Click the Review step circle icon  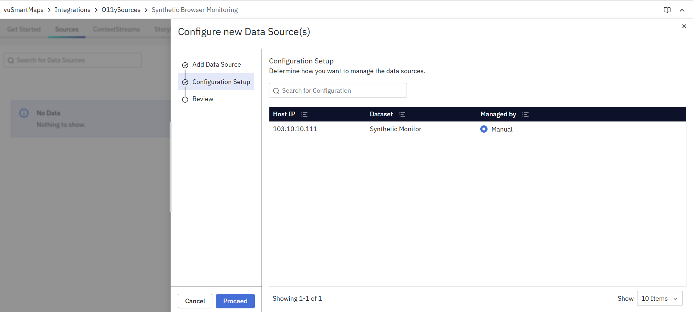tap(185, 100)
